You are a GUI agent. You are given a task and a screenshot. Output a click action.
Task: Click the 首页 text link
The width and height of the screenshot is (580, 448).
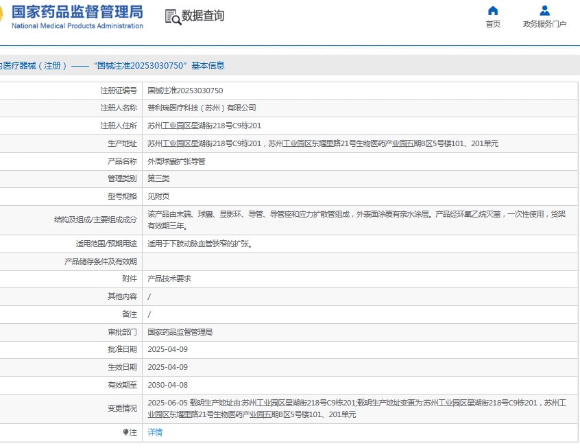pos(493,24)
